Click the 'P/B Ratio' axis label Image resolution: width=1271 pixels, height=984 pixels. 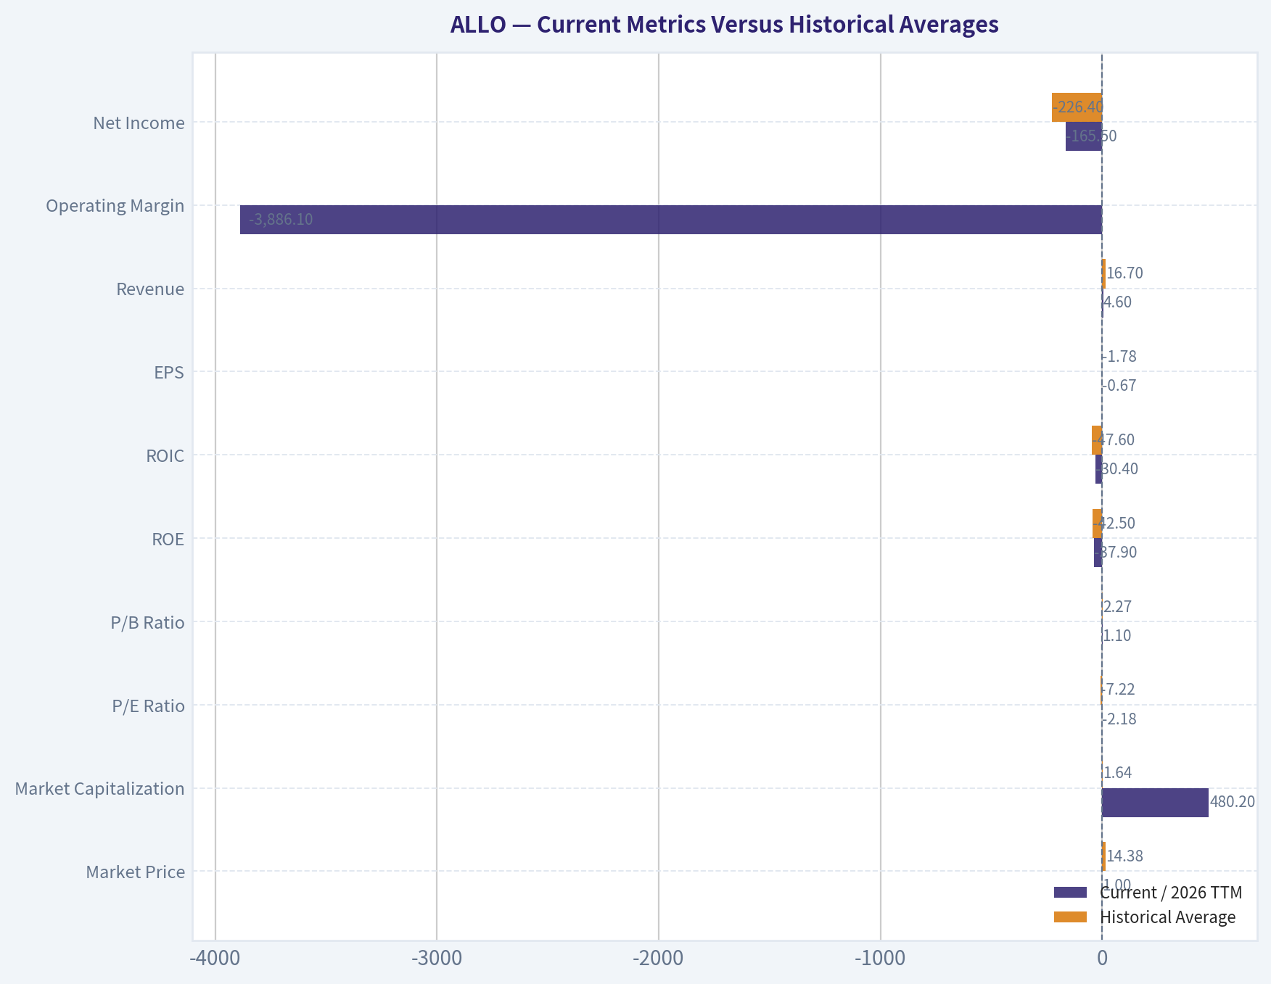coord(148,623)
